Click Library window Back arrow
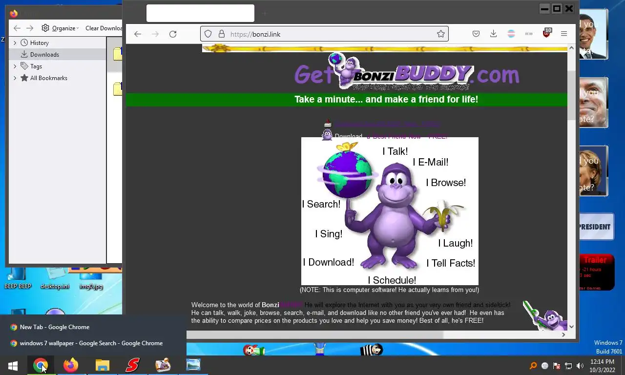This screenshot has width=625, height=375. pyautogui.click(x=17, y=28)
